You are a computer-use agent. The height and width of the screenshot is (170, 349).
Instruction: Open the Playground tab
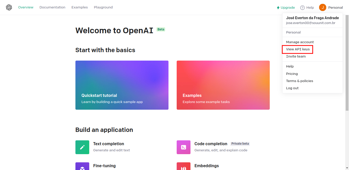pyautogui.click(x=103, y=7)
